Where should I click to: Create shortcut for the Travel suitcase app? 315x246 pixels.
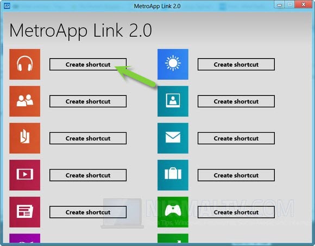point(236,175)
